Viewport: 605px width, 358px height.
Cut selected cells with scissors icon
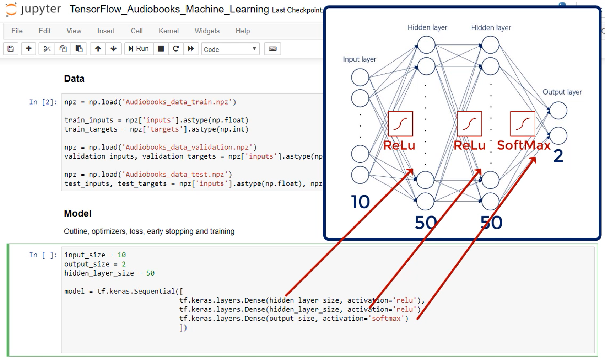coord(47,49)
